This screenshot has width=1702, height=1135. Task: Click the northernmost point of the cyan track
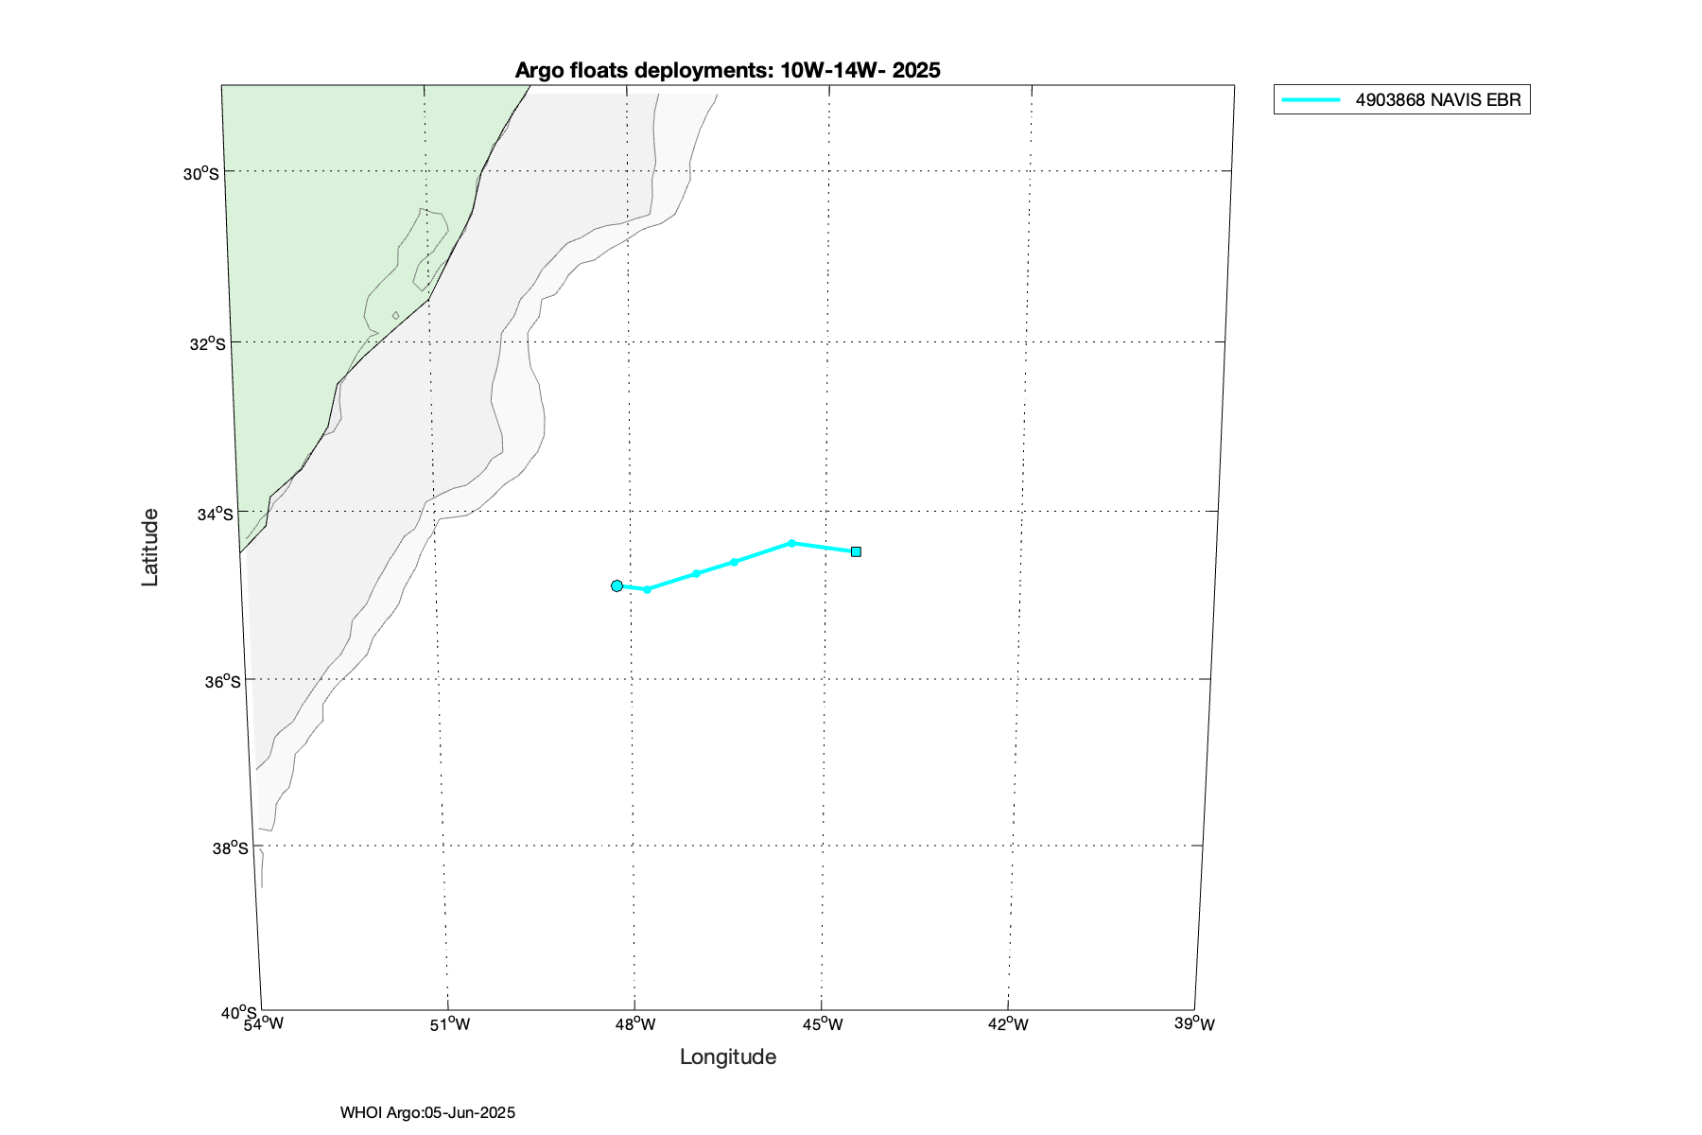[791, 543]
